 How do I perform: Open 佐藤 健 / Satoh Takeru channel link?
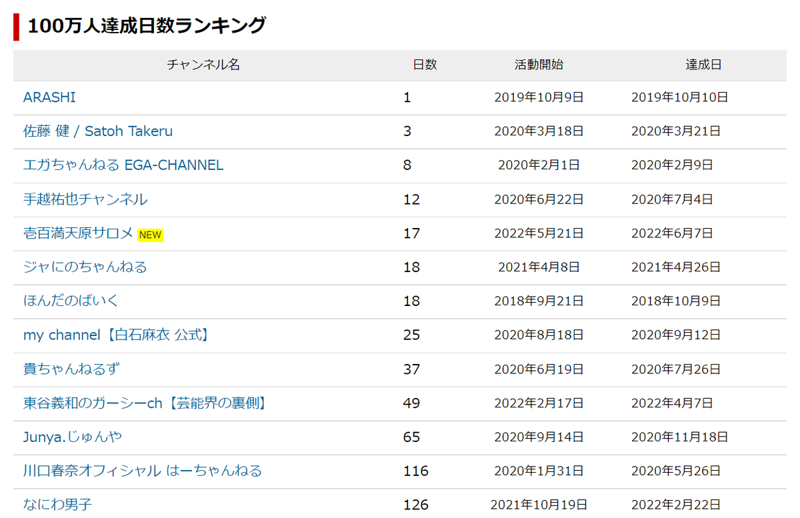point(98,131)
